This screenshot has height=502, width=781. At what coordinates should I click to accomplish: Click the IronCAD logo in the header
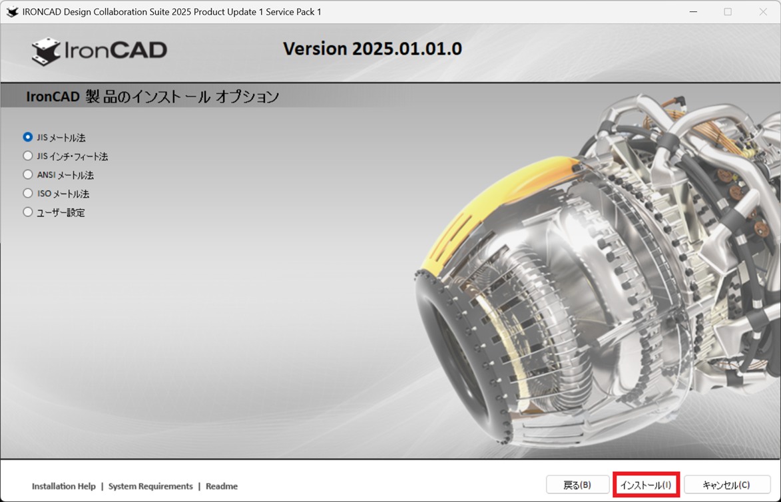coord(99,51)
